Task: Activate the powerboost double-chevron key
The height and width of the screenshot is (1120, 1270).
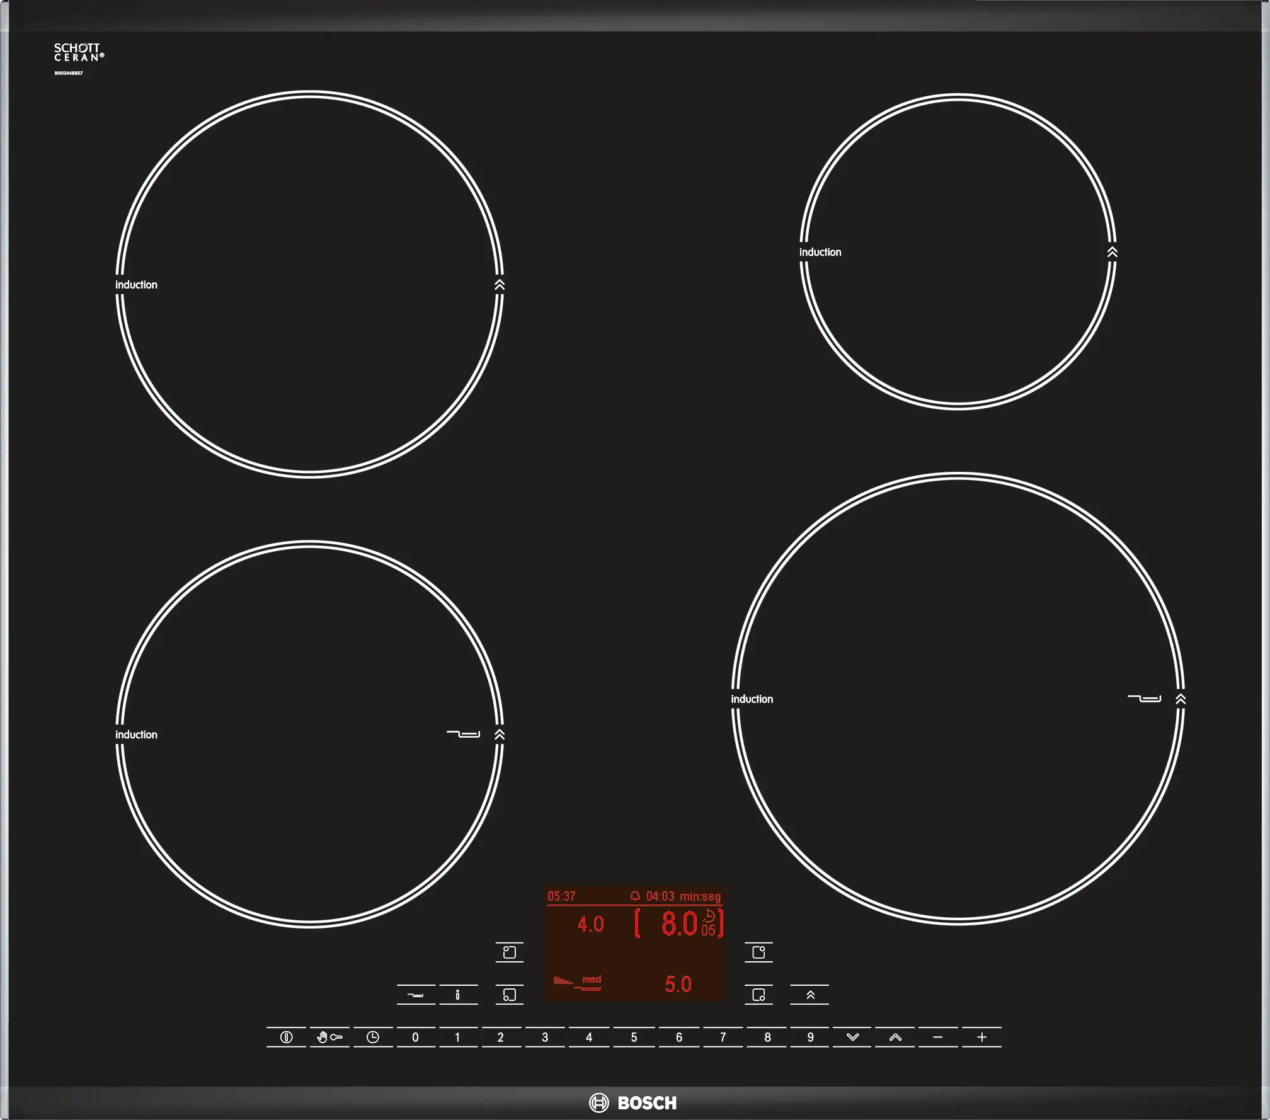Action: coord(810,995)
